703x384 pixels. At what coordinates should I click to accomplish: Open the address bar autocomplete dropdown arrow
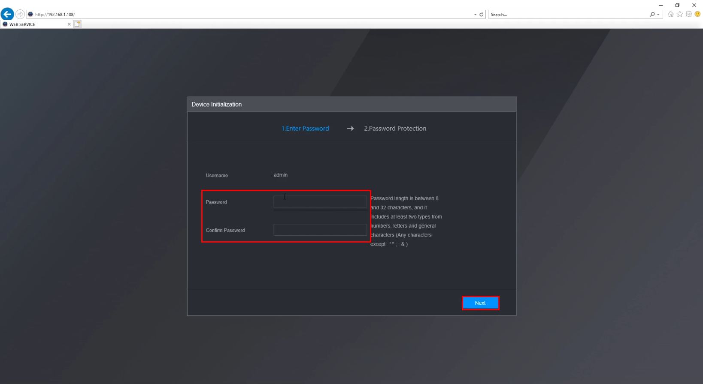pos(475,15)
